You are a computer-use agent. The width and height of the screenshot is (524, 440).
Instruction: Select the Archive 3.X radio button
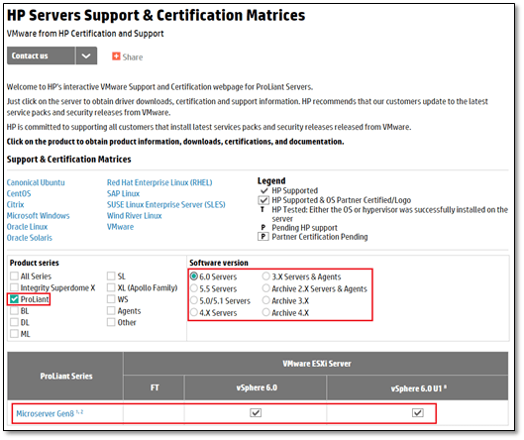pyautogui.click(x=266, y=300)
